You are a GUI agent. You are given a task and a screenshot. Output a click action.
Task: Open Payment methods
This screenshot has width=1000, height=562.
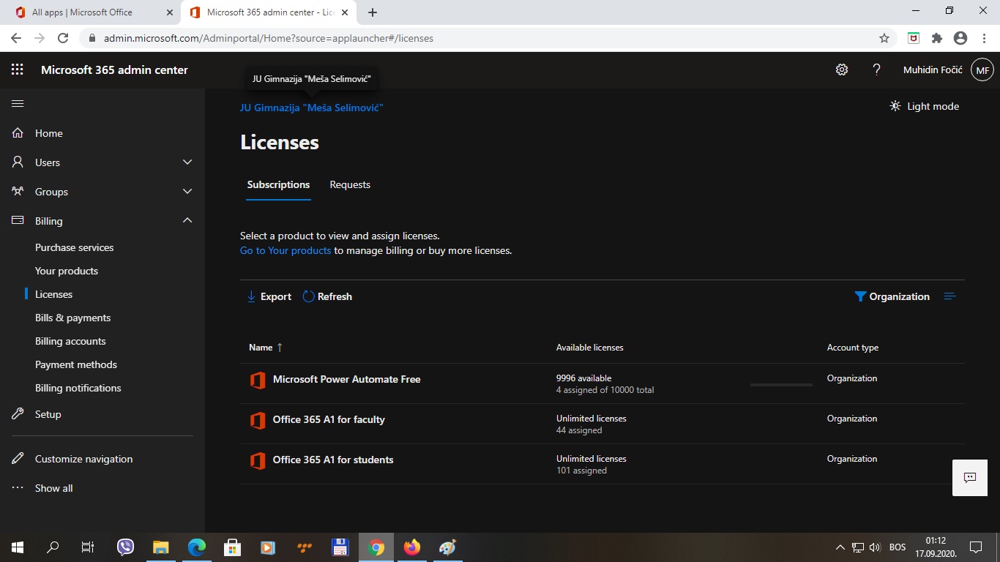76,364
